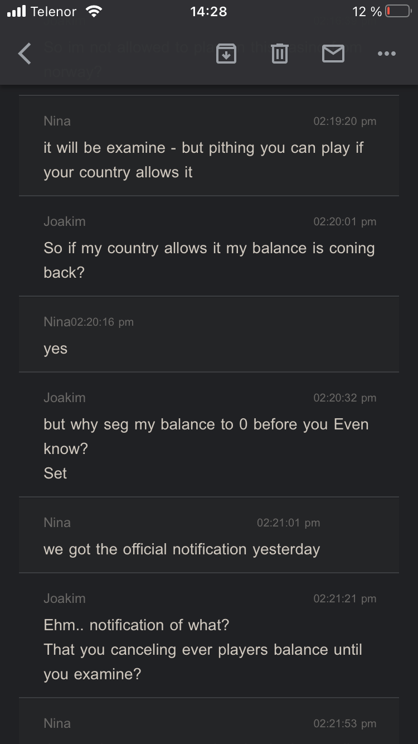418x744 pixels.
Task: Tap the Wi-Fi status icon
Action: click(94, 12)
